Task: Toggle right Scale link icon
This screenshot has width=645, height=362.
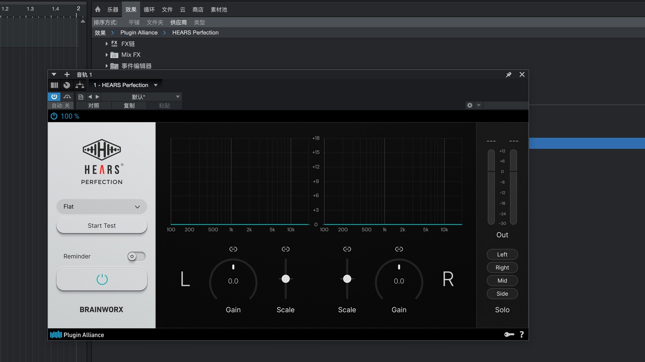Action: tap(347, 249)
